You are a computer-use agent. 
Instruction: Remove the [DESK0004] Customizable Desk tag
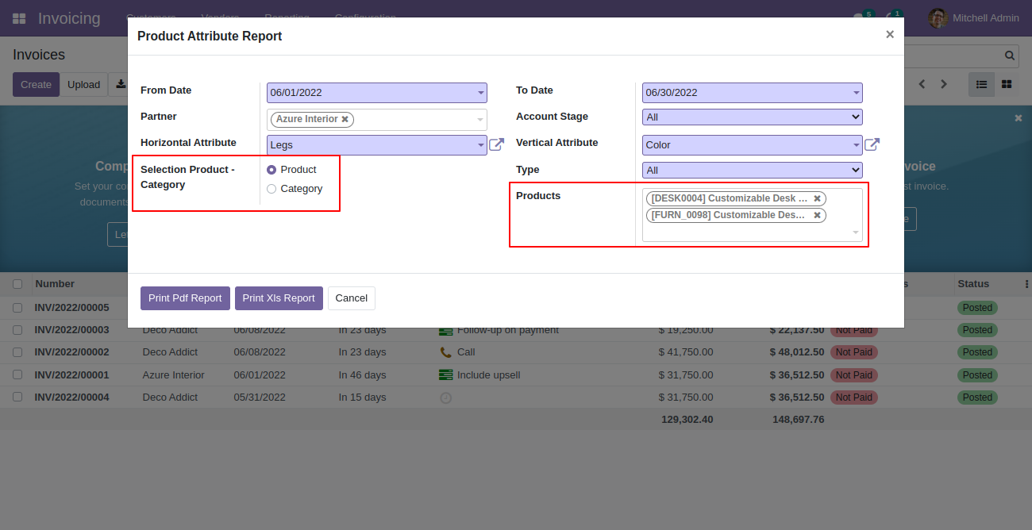[x=817, y=198]
